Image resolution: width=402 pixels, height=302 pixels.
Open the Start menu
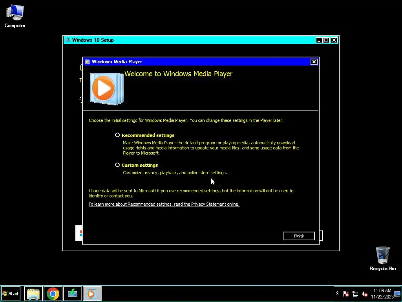click(11, 293)
